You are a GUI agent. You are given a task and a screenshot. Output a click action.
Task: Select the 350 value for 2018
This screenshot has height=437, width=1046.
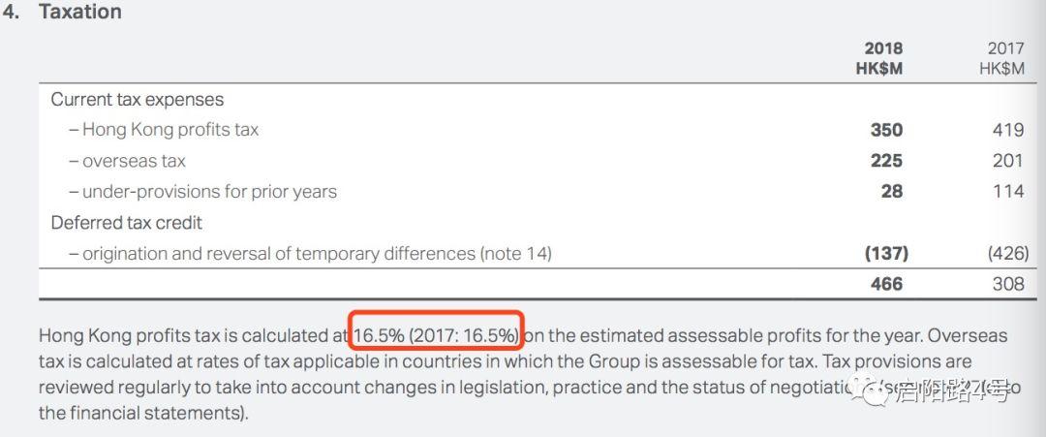point(886,130)
